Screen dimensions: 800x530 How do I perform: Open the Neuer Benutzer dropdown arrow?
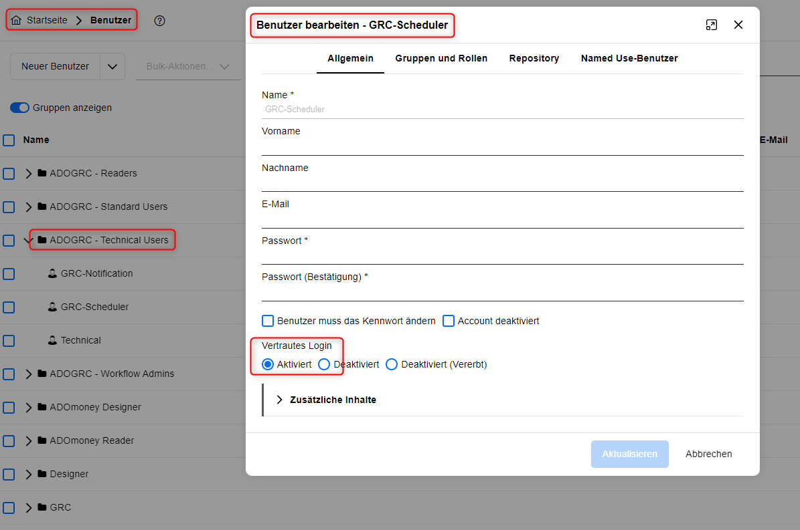(112, 66)
